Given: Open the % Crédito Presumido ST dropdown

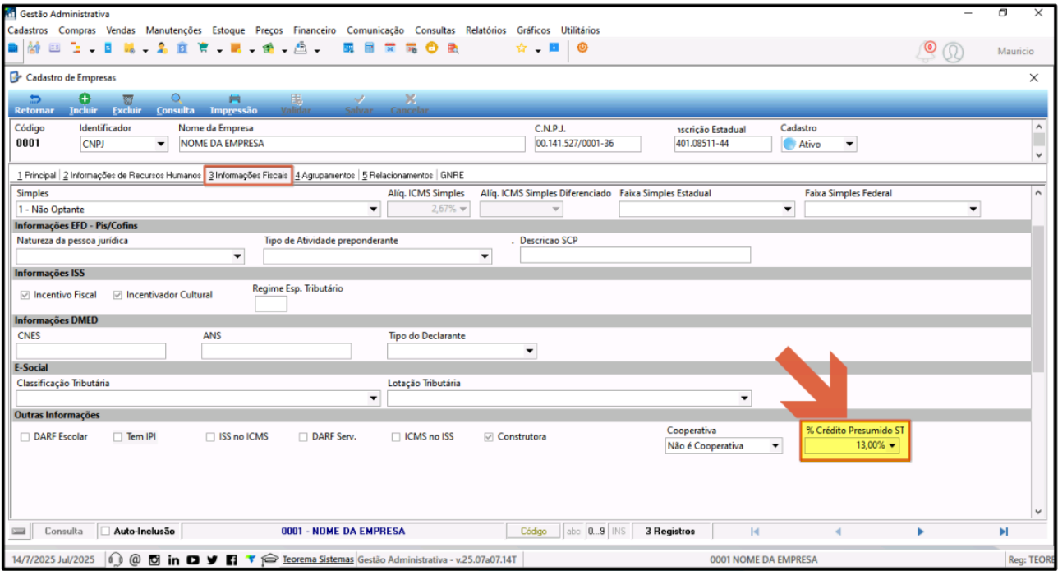Looking at the screenshot, I should [x=892, y=445].
